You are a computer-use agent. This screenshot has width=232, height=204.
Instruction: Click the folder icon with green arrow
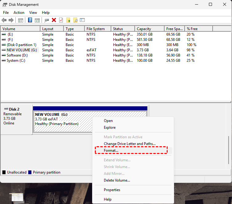pyautogui.click(x=68, y=20)
